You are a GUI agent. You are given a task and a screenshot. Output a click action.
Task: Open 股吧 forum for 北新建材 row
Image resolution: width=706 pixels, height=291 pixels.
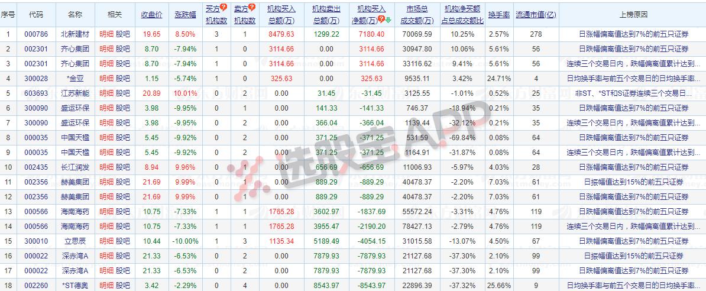pyautogui.click(x=123, y=34)
